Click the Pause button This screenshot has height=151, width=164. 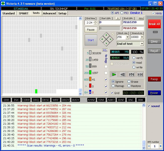tap(91, 30)
